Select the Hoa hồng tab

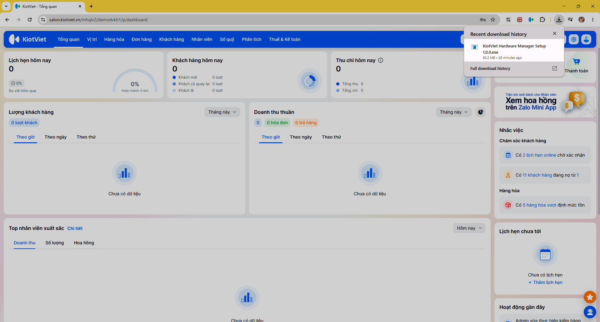point(84,243)
